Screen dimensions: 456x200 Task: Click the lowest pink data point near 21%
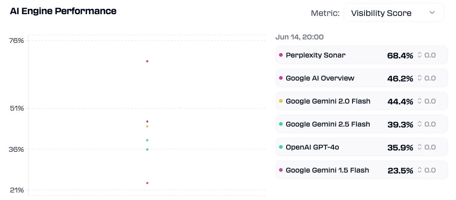pos(147,183)
